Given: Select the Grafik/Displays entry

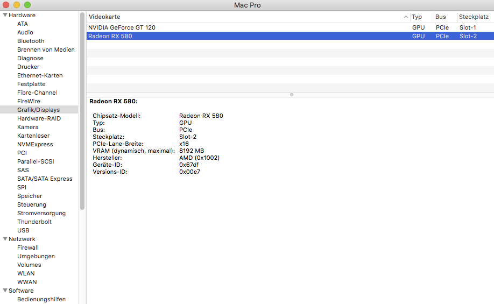Looking at the screenshot, I should (x=38, y=110).
